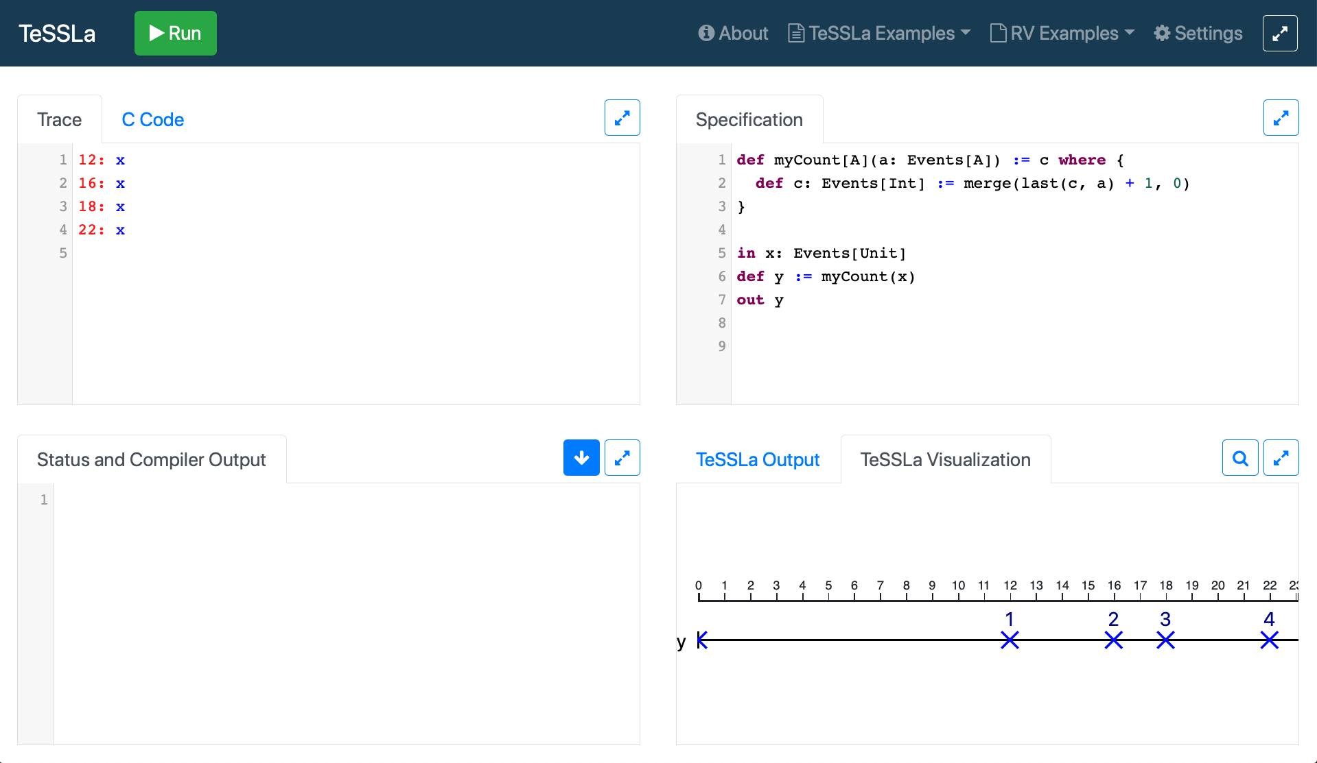Expand the TeSSLa Visualization panel to fullscreen
This screenshot has height=763, width=1317.
1280,458
